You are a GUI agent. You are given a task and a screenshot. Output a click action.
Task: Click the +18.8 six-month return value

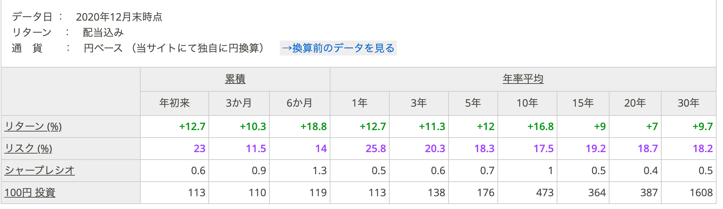[313, 127]
